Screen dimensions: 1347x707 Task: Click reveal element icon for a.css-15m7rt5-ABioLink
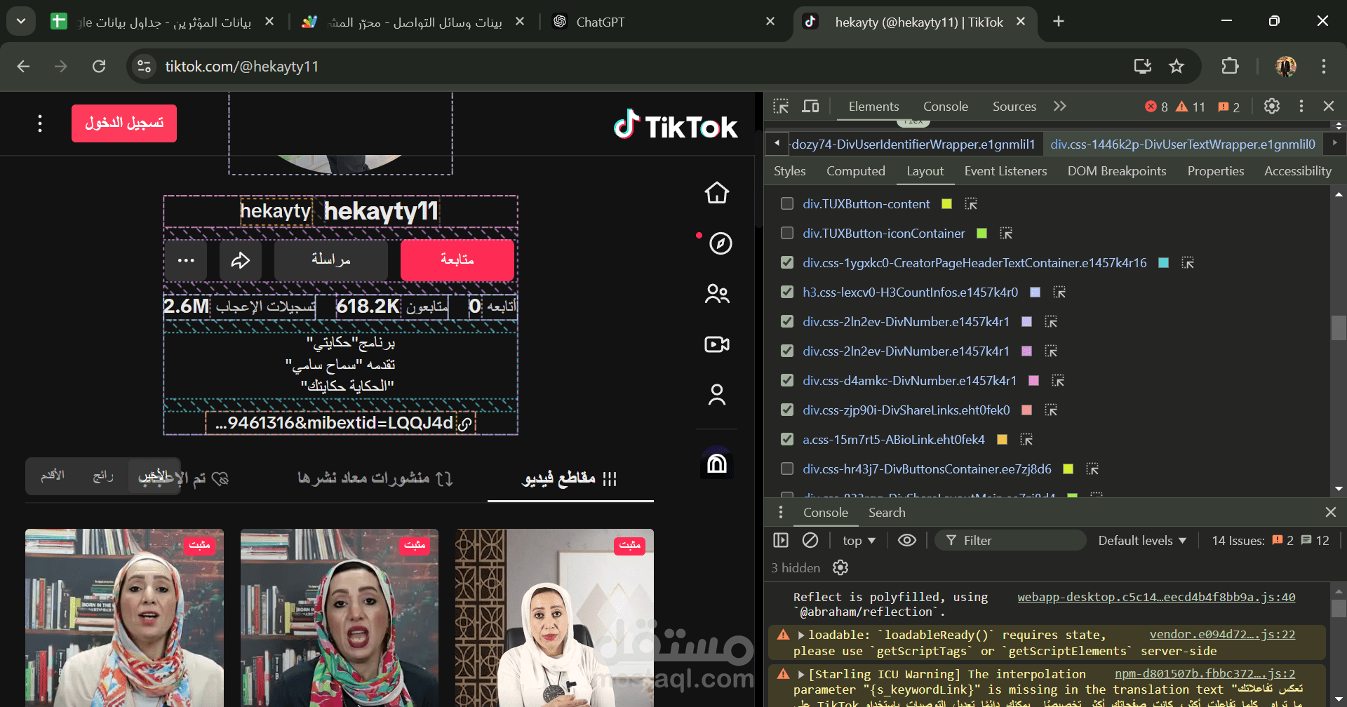coord(1026,440)
